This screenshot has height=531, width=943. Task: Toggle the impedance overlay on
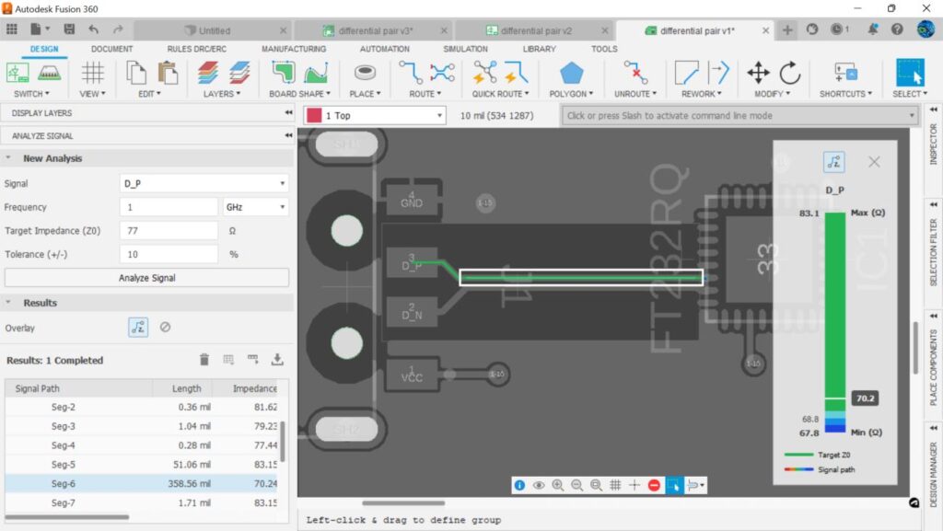pyautogui.click(x=138, y=327)
